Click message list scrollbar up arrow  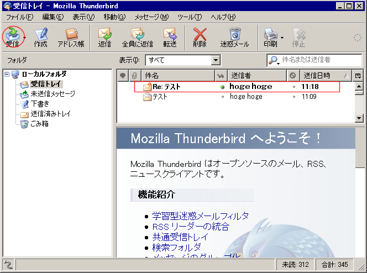[359, 86]
